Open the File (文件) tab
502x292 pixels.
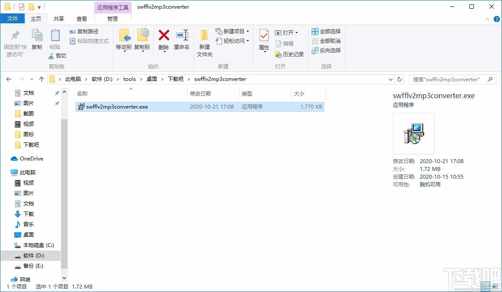click(13, 19)
